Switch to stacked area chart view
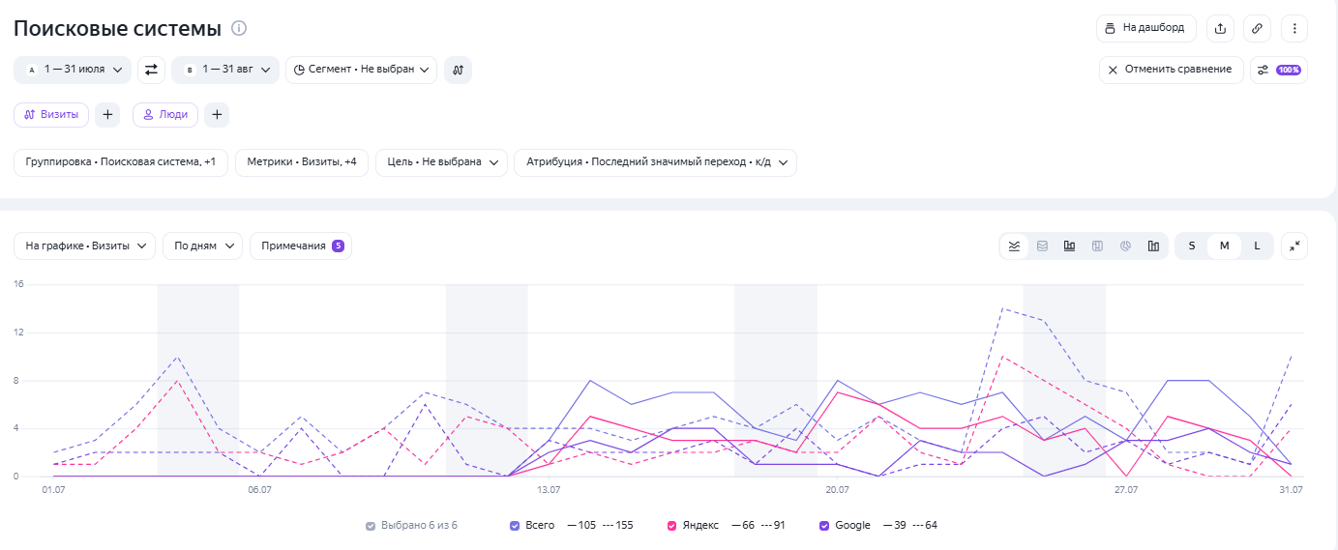The image size is (1338, 550). point(1042,246)
